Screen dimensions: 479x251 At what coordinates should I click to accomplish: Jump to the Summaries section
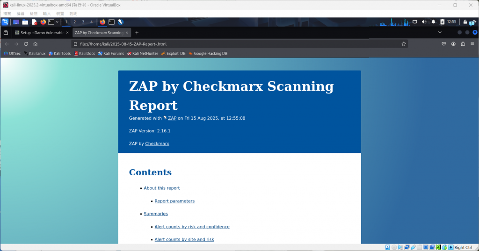click(x=156, y=214)
